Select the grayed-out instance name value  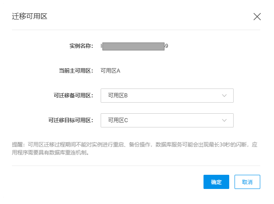(x=133, y=46)
